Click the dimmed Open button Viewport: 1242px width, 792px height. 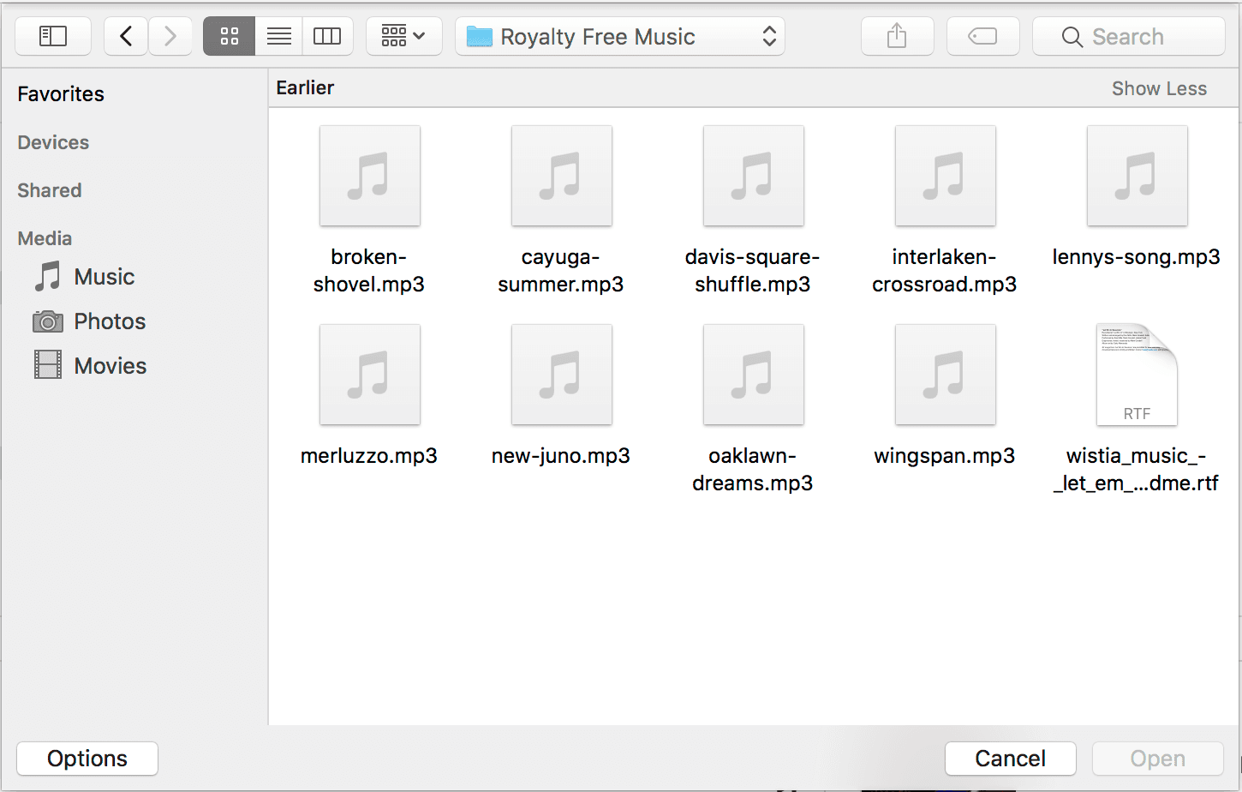(1156, 758)
